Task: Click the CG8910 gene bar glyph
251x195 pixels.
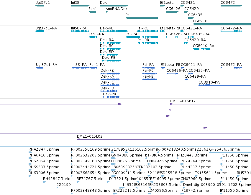Action: (x=222, y=24)
